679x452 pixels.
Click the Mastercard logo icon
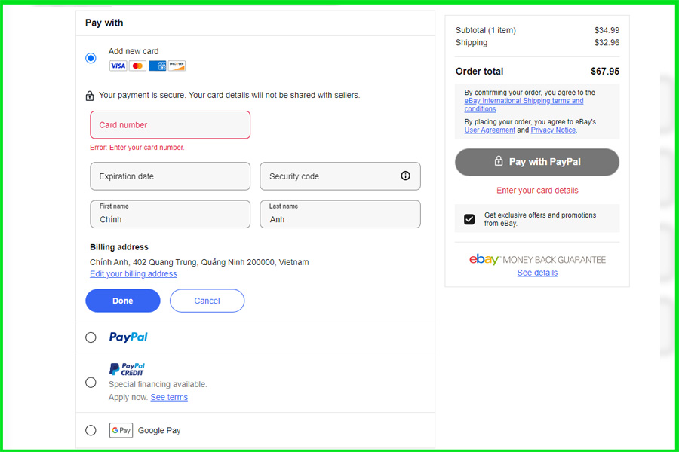click(137, 66)
